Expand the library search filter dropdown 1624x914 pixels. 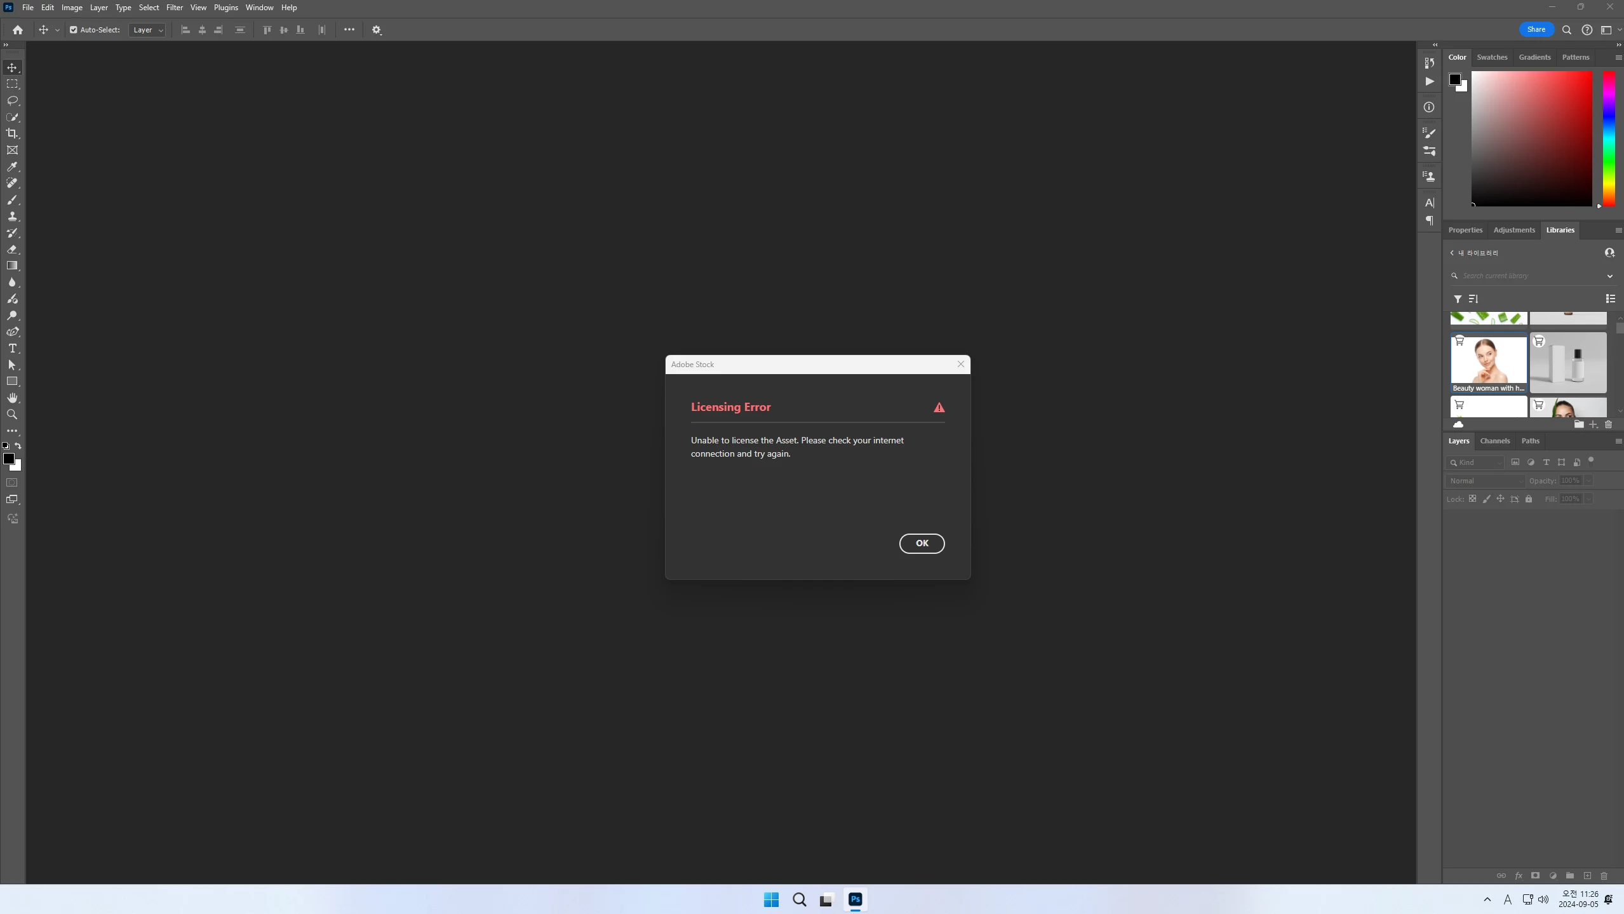coord(1609,276)
